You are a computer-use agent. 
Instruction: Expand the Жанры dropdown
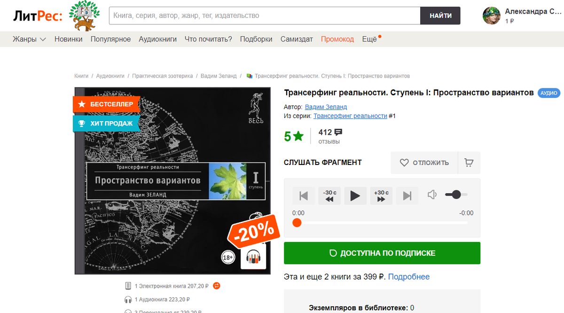point(29,39)
